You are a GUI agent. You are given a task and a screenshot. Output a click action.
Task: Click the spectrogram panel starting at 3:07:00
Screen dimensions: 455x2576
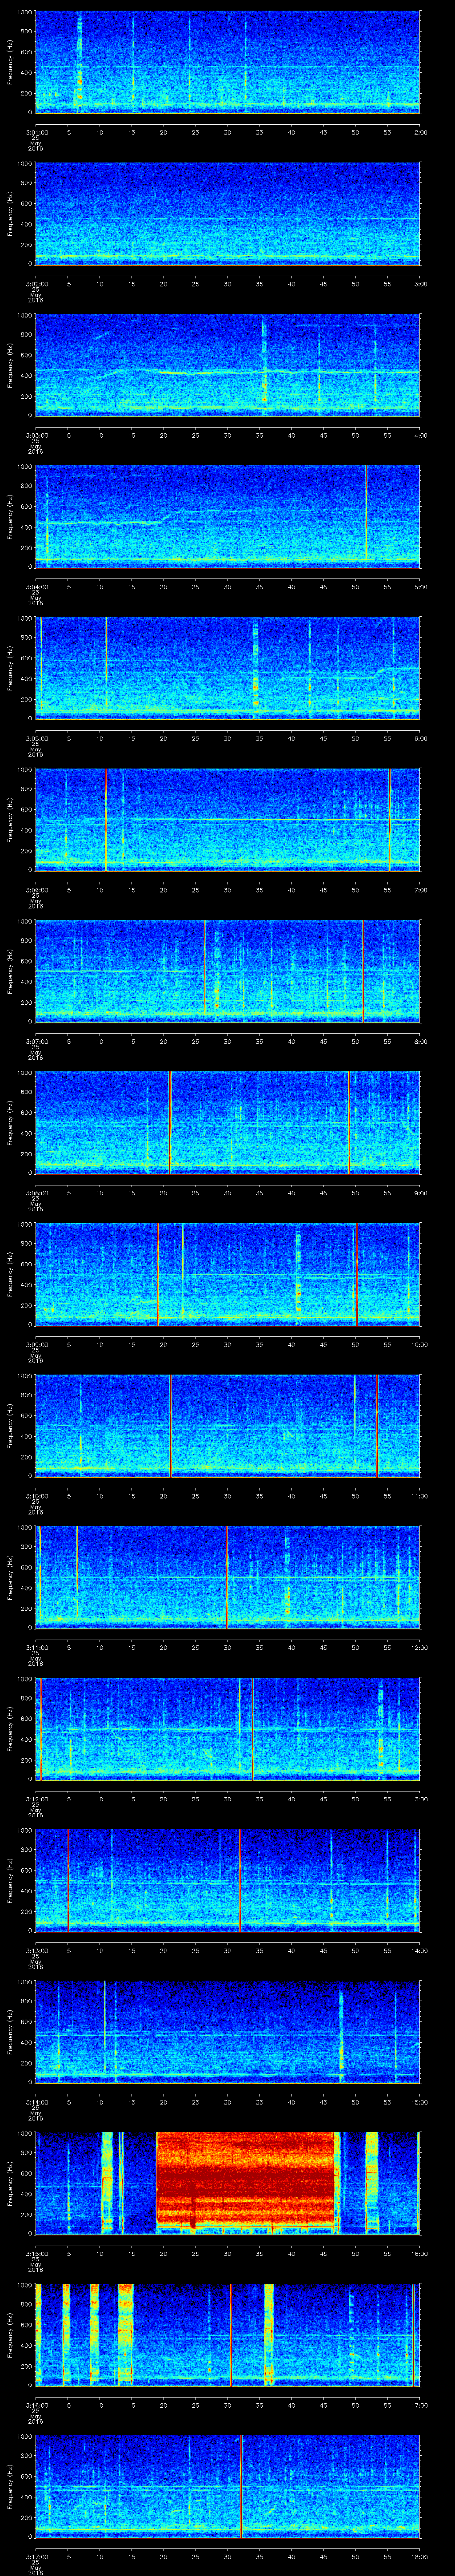pyautogui.click(x=228, y=971)
